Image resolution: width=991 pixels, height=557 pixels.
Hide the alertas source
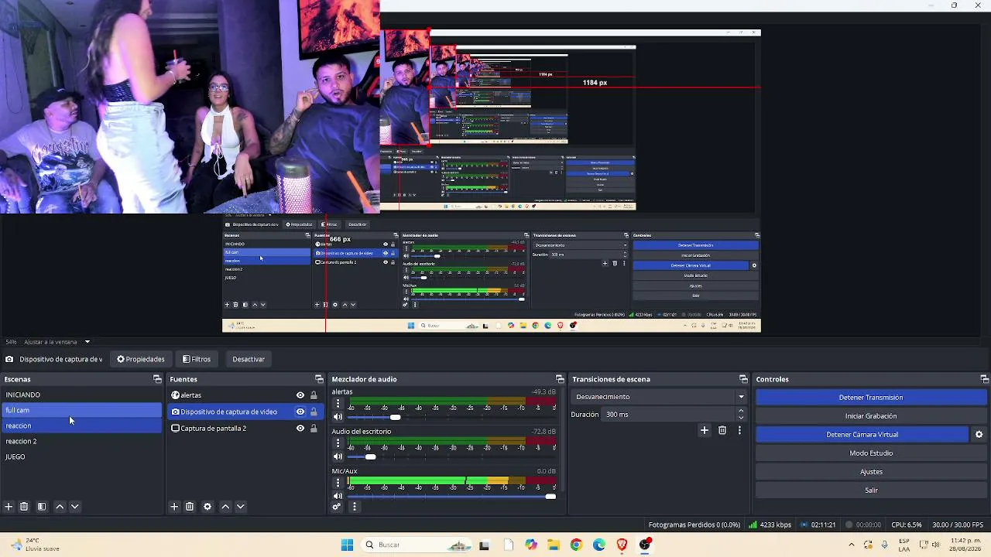[x=300, y=395]
